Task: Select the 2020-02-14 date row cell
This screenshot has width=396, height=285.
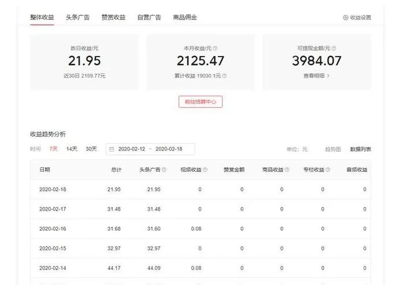Action: [53, 268]
